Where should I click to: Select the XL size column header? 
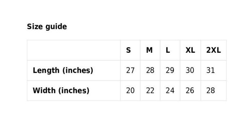190,51
